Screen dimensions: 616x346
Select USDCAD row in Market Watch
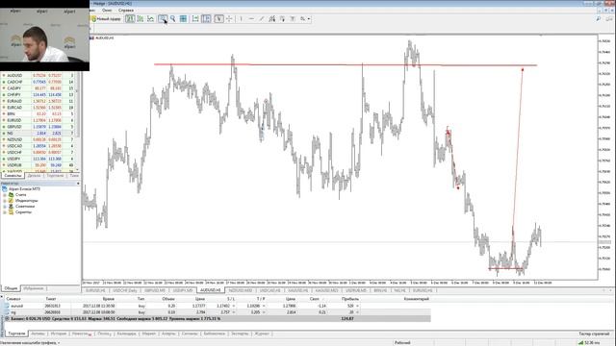coord(38,146)
